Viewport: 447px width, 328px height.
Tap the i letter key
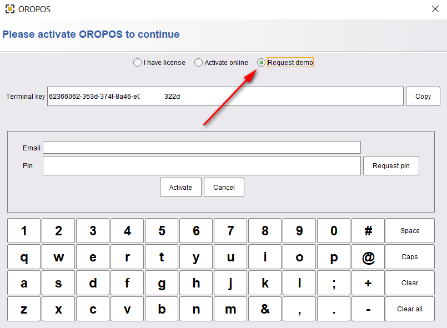265,257
